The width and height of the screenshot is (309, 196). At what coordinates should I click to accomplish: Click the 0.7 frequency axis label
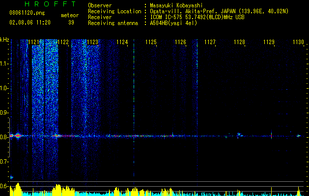[x=4, y=162]
